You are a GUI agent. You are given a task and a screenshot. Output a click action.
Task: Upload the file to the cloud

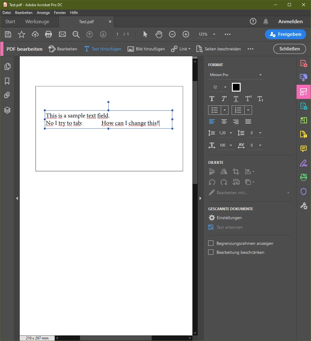point(35,34)
